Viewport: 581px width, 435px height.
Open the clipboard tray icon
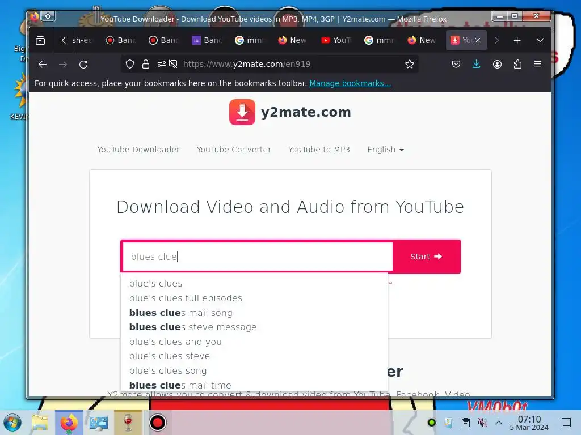click(466, 423)
